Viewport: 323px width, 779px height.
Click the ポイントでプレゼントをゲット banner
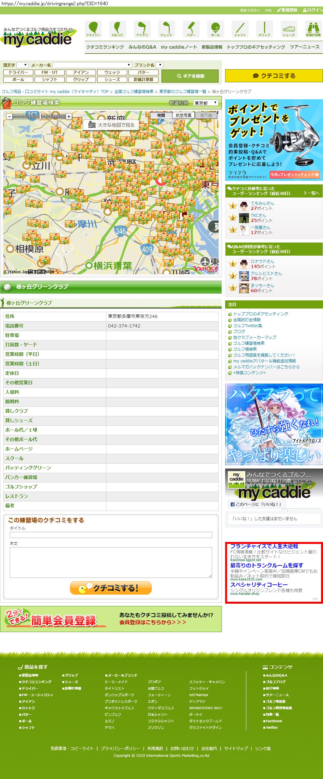(x=274, y=140)
